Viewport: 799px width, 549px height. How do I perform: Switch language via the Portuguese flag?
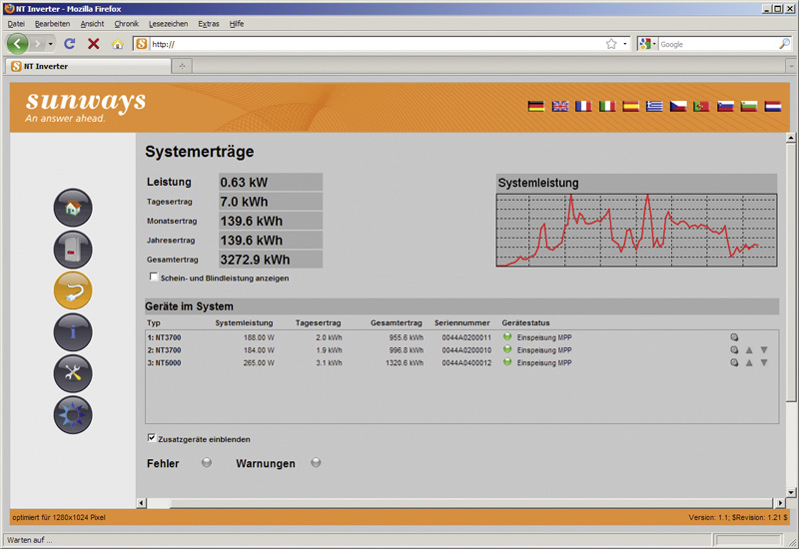(x=702, y=106)
